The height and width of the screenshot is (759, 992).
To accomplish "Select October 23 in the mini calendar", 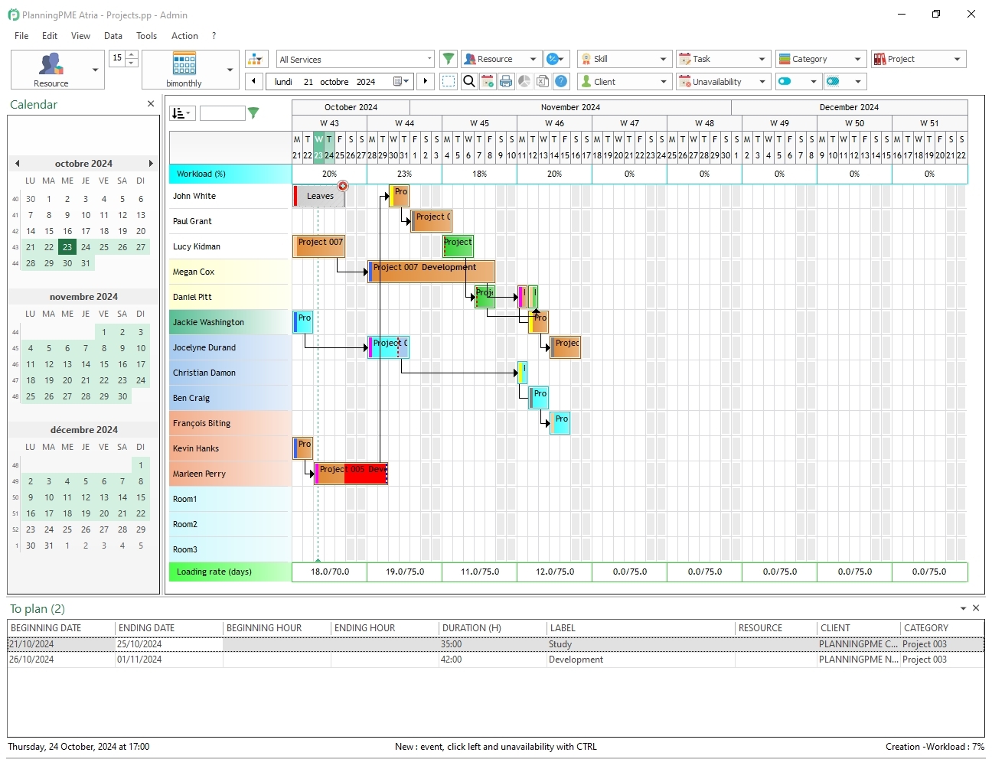I will (x=67, y=246).
